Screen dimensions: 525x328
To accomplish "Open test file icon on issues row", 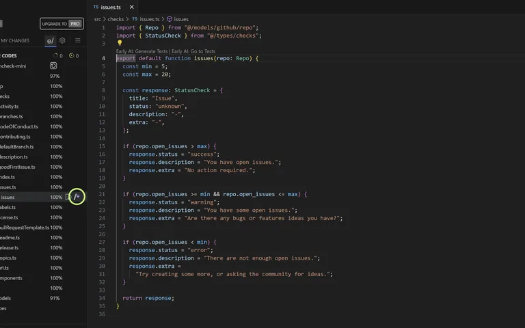I will click(68, 197).
